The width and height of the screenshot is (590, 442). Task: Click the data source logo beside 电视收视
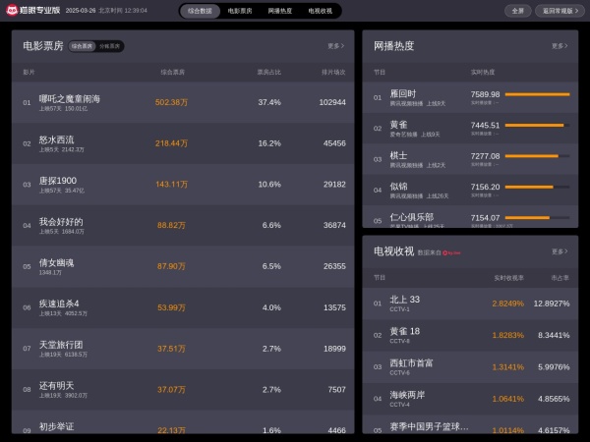pyautogui.click(x=452, y=252)
